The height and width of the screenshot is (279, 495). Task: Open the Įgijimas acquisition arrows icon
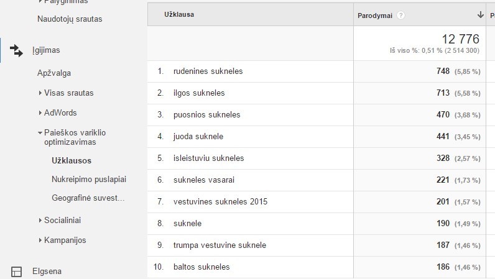[16, 50]
